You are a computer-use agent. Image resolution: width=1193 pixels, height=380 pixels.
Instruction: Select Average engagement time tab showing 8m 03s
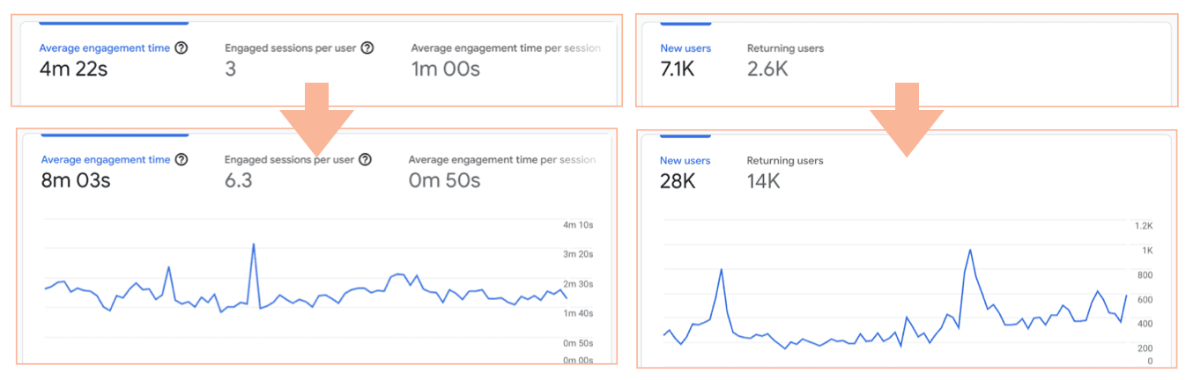pyautogui.click(x=104, y=171)
